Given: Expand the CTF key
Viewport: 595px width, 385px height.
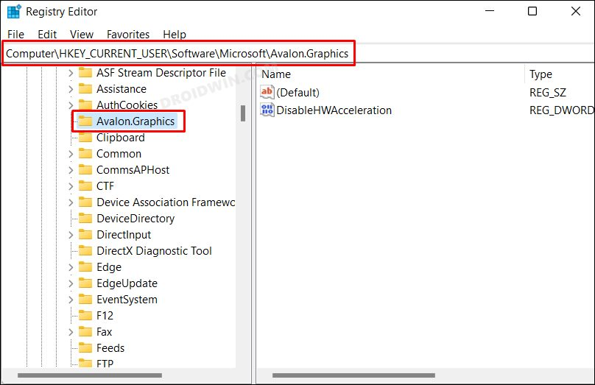Looking at the screenshot, I should 71,186.
